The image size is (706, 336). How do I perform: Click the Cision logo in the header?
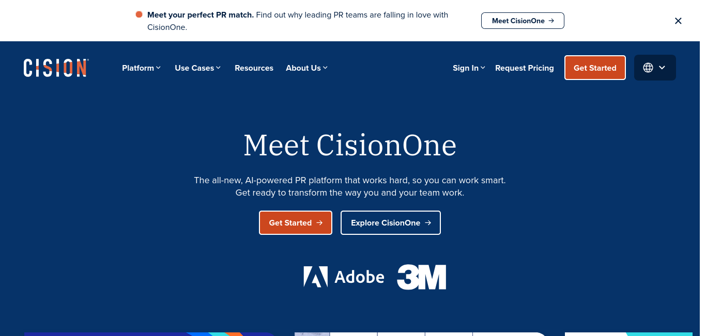point(56,68)
